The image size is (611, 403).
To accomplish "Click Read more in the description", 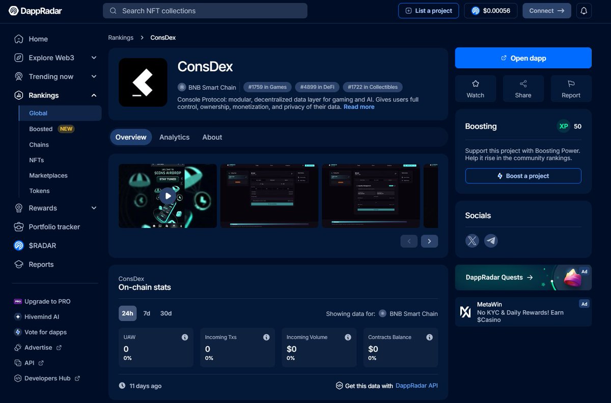I will coord(359,107).
